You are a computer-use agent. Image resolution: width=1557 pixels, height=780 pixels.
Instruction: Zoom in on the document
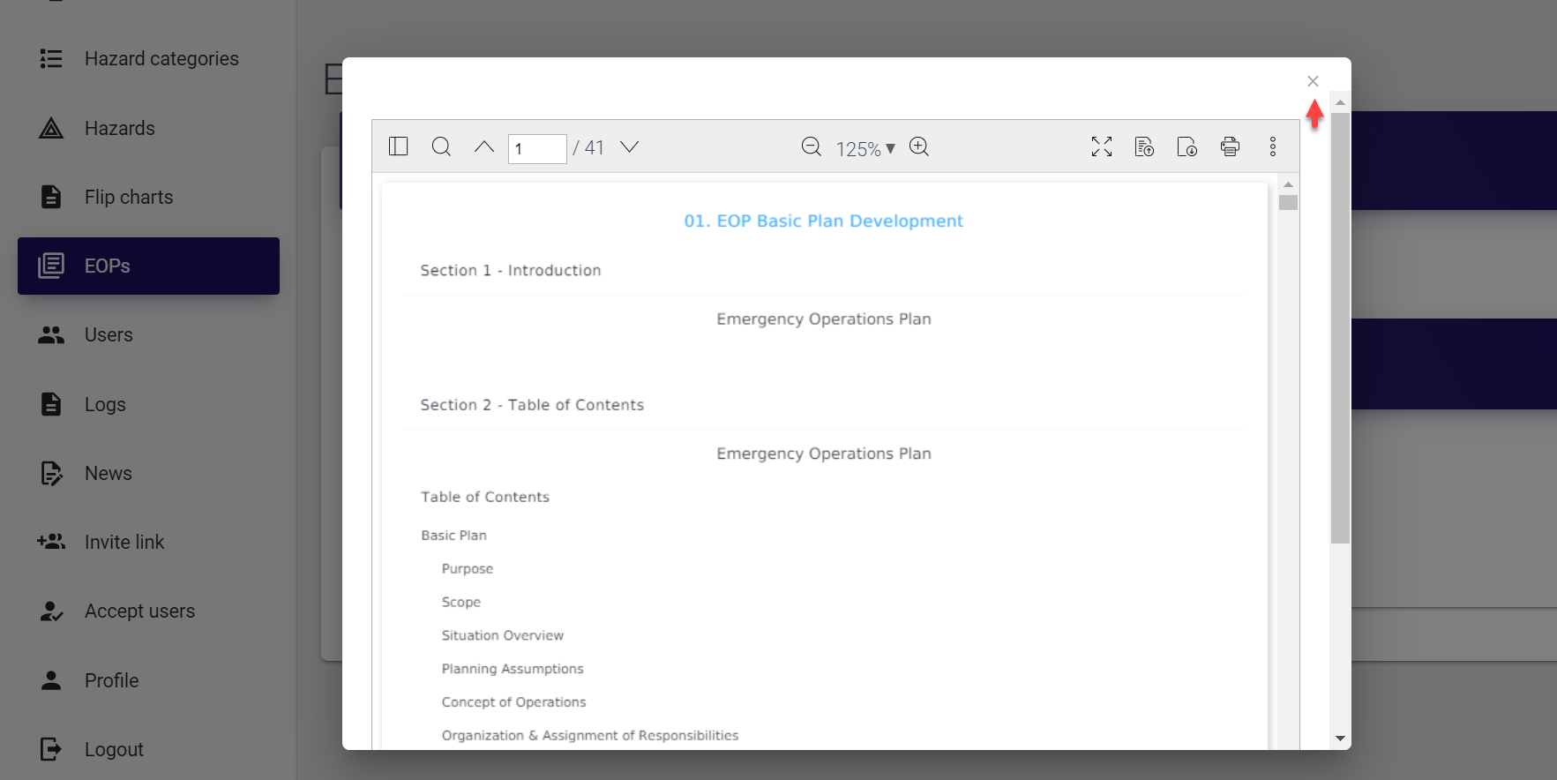[919, 146]
